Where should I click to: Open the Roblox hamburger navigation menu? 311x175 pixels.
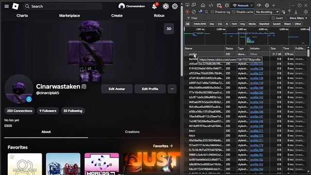(x=6, y=6)
